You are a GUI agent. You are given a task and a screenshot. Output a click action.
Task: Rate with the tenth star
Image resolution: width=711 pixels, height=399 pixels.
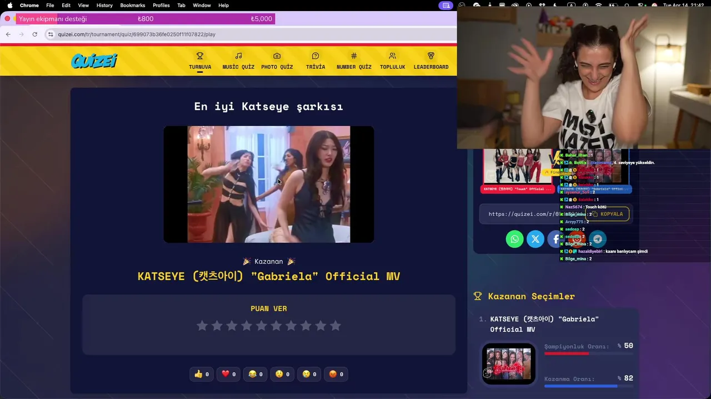coord(336,326)
